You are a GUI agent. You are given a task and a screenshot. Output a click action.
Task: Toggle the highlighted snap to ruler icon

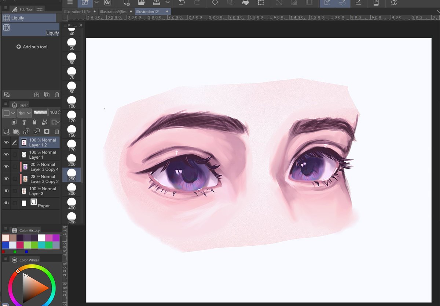point(327,3)
